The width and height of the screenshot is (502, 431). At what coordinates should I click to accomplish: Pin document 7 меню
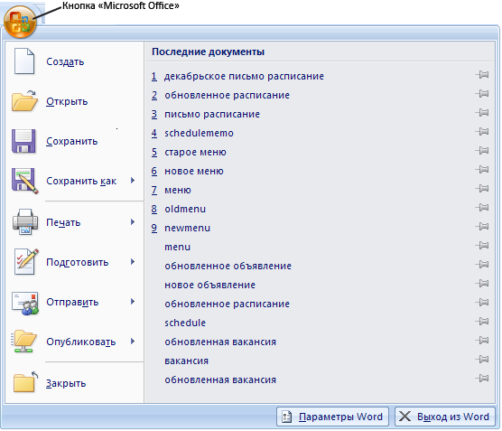click(482, 189)
